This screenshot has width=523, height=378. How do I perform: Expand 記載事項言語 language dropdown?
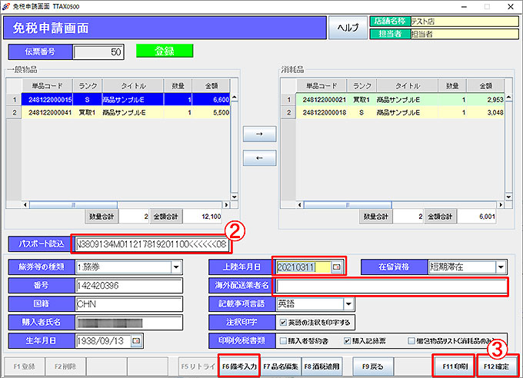(348, 304)
